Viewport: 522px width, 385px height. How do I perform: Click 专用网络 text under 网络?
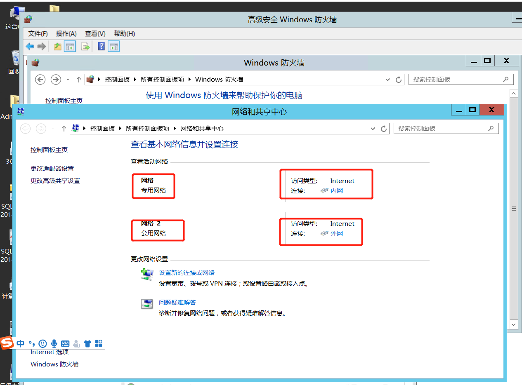154,190
